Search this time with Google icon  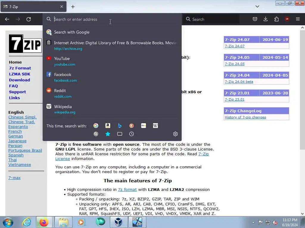pos(96,126)
